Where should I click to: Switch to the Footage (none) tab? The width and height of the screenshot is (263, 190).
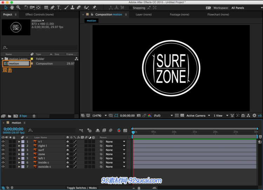(180, 14)
